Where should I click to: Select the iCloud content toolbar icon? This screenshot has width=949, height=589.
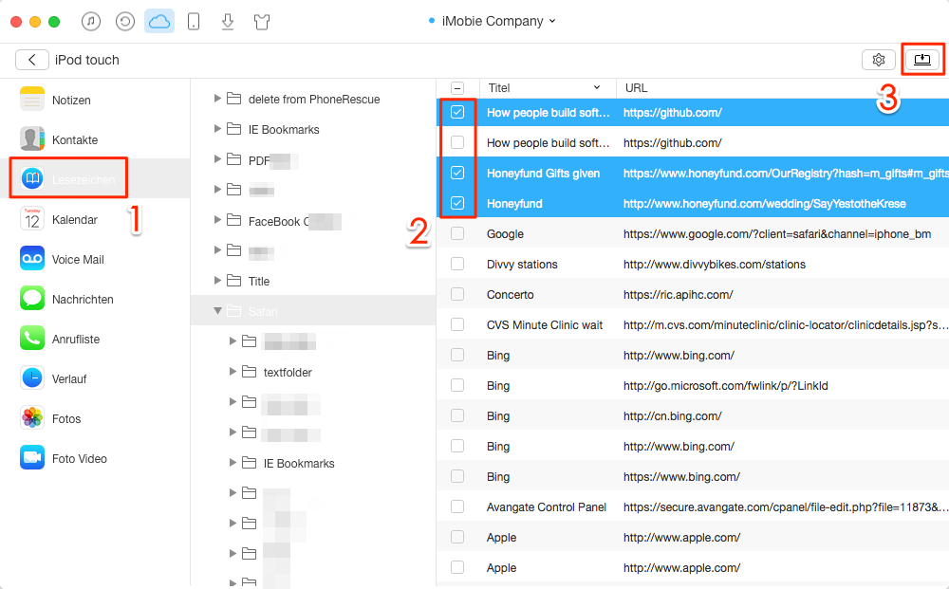(x=159, y=22)
